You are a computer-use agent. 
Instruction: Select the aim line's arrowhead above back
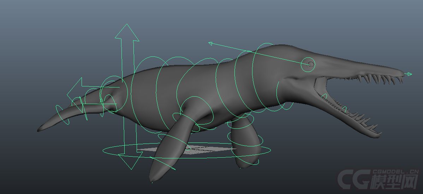210,43
